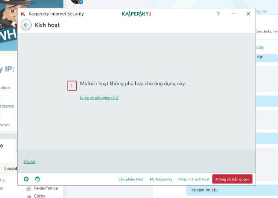This screenshot has height=198, width=278.
Task: Open the question mark help button
Action: click(218, 14)
